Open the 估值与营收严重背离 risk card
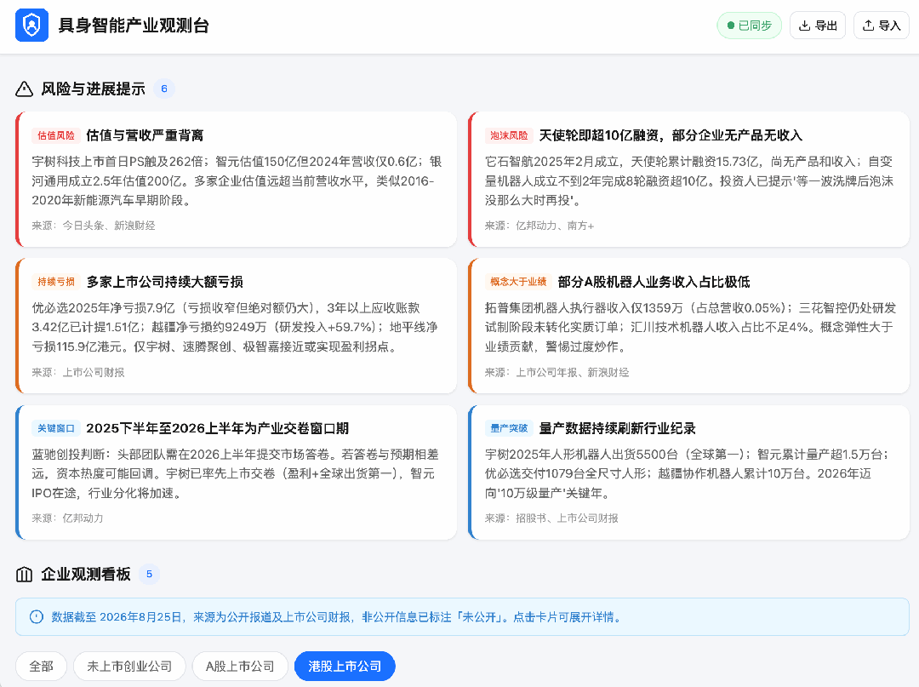This screenshot has width=919, height=687. pos(237,180)
